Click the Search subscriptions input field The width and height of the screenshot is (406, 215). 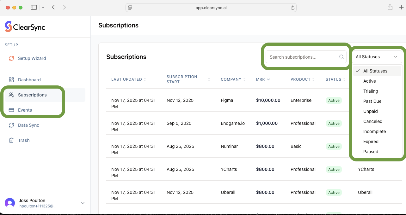302,57
